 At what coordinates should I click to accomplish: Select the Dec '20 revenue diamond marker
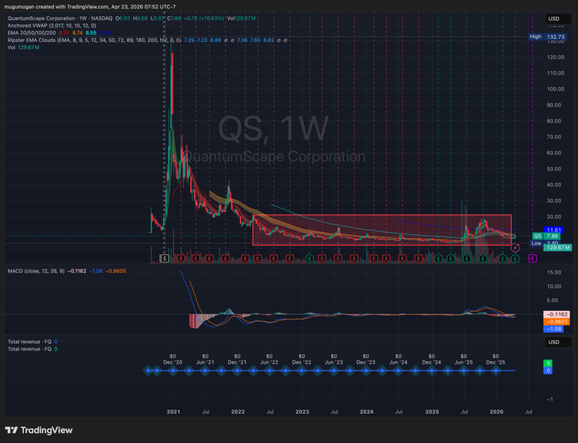173,371
